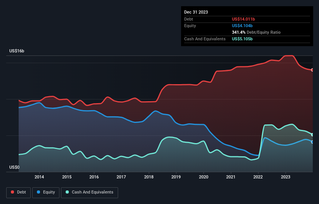Click the tooltip Cash And Equivalents label

tap(205, 39)
